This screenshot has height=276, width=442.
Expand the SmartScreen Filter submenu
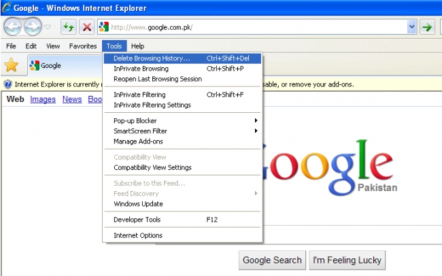[x=182, y=131]
